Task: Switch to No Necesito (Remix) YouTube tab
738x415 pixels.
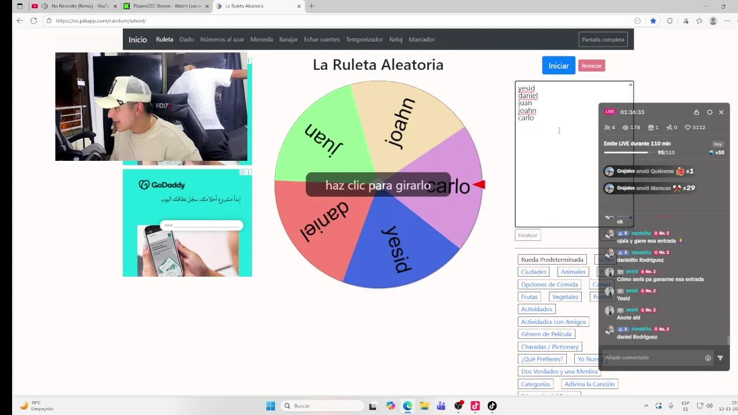Action: [75, 6]
